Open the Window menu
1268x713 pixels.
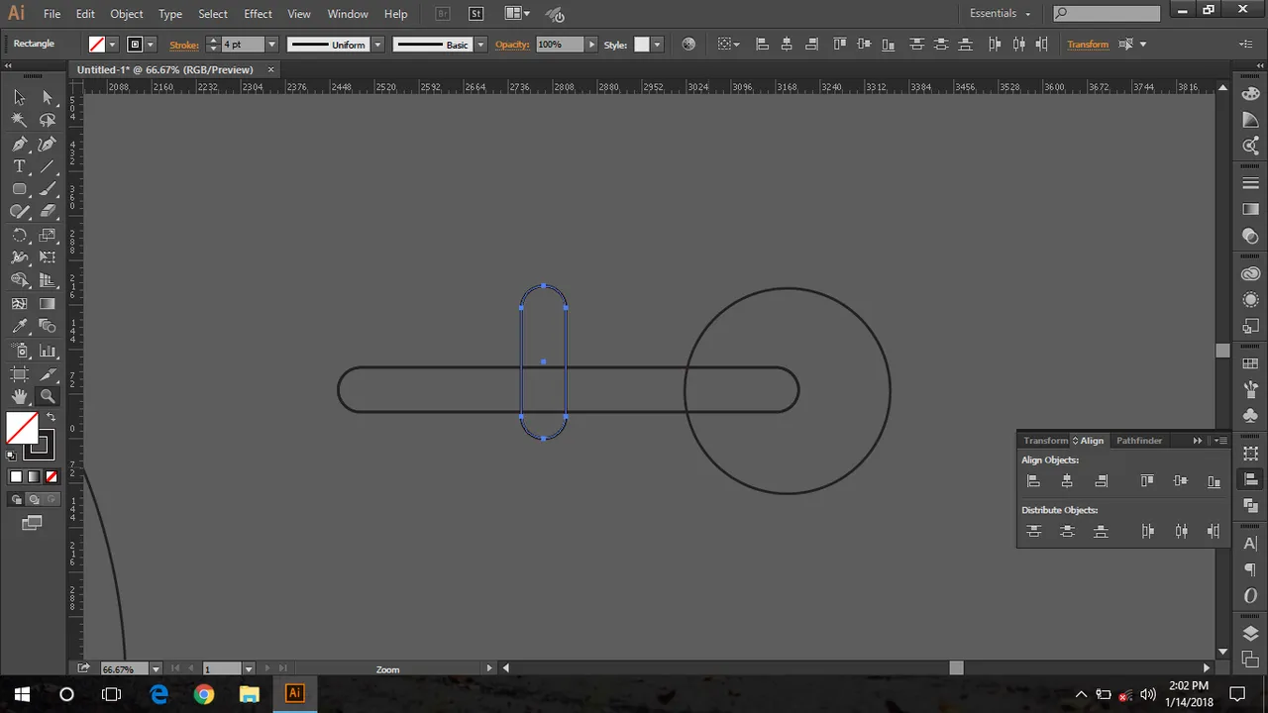coord(348,14)
